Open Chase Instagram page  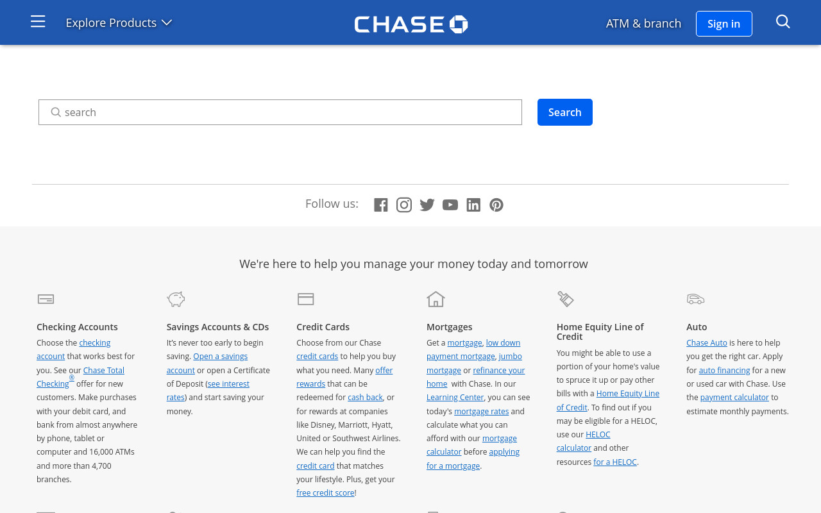click(x=404, y=205)
